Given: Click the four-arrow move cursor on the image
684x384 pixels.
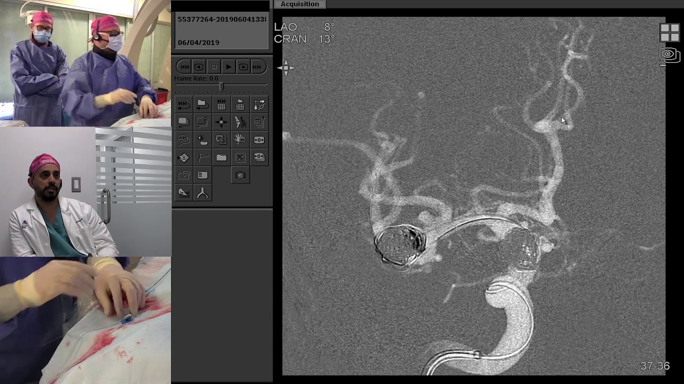Looking at the screenshot, I should click(x=286, y=67).
